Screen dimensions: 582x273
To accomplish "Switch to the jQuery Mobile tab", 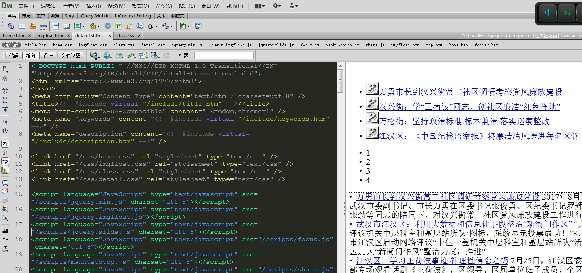I will point(94,16).
